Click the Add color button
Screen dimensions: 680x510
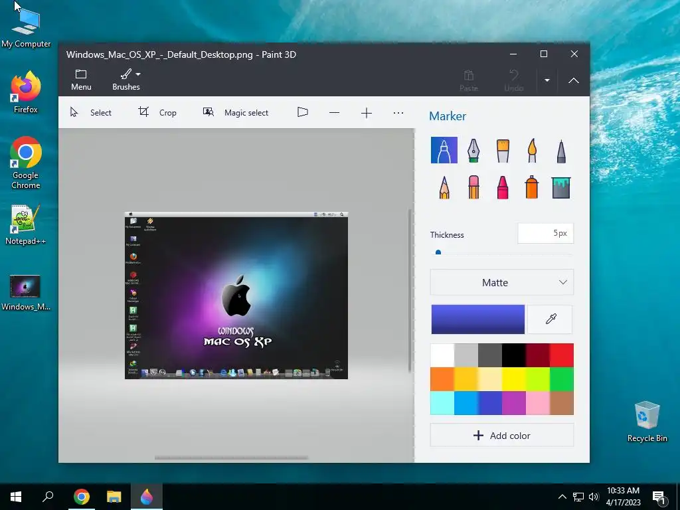[502, 436]
